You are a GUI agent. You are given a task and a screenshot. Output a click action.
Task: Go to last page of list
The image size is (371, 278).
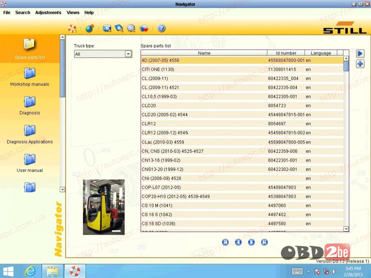click(264, 242)
